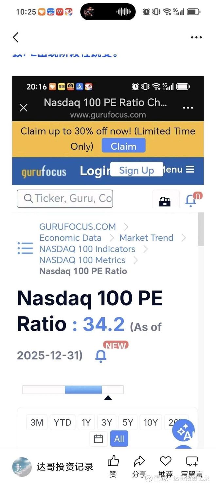216x485 pixels.
Task: Open the calendar date picker icon
Action: click(98, 439)
